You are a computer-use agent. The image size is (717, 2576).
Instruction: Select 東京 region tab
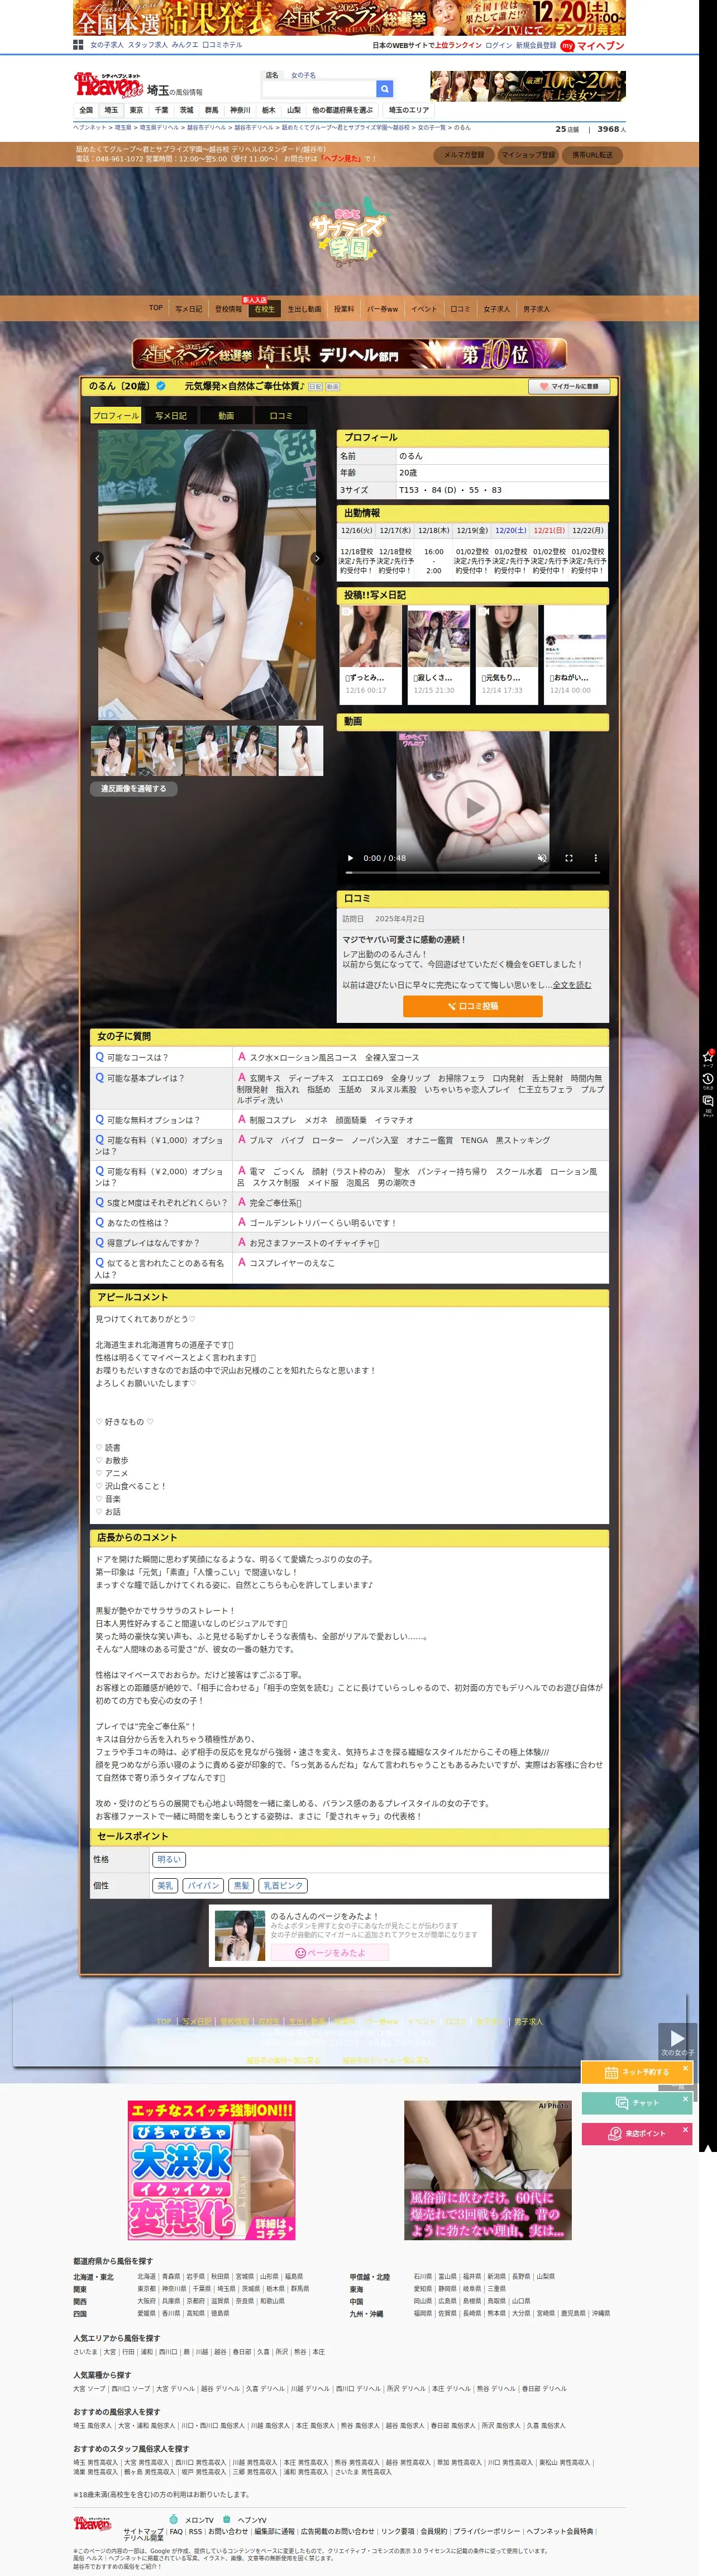(136, 110)
